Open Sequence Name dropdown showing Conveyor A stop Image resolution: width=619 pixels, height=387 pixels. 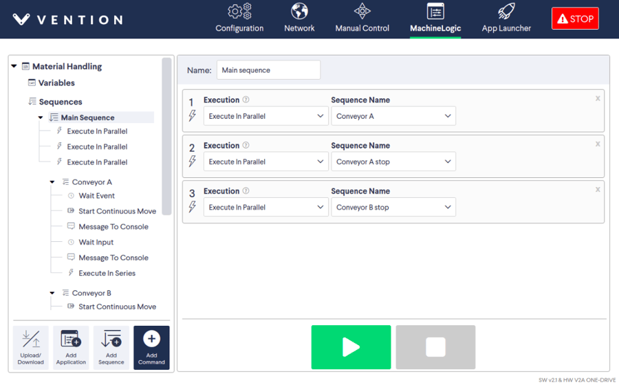click(393, 162)
